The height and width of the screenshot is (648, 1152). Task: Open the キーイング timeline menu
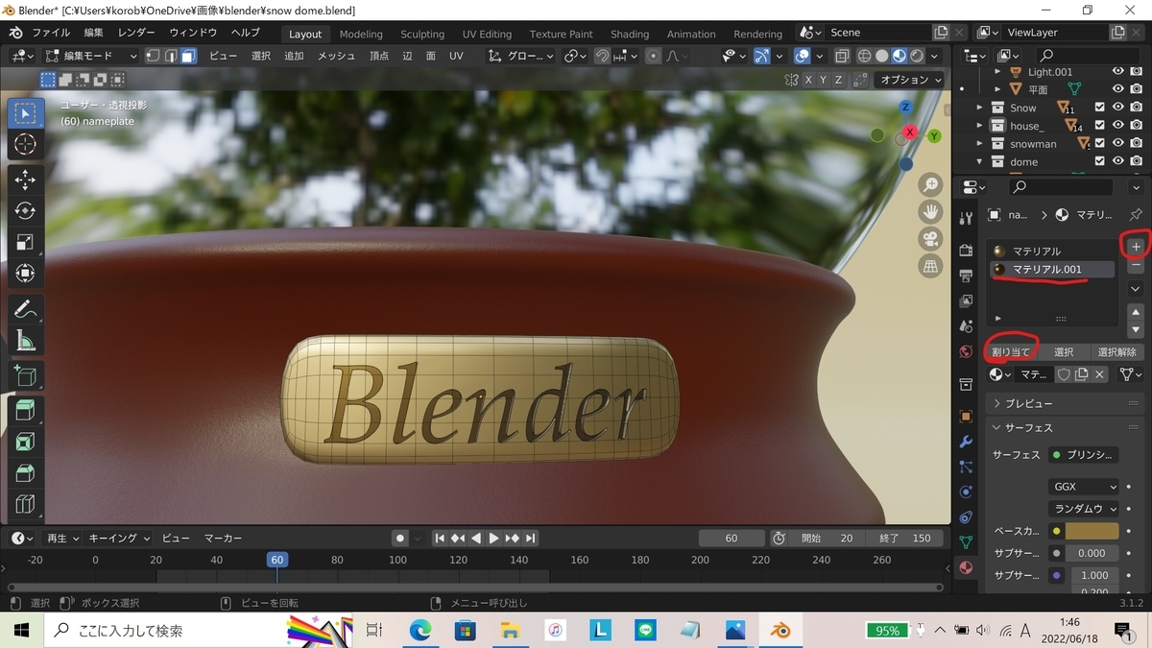click(119, 538)
